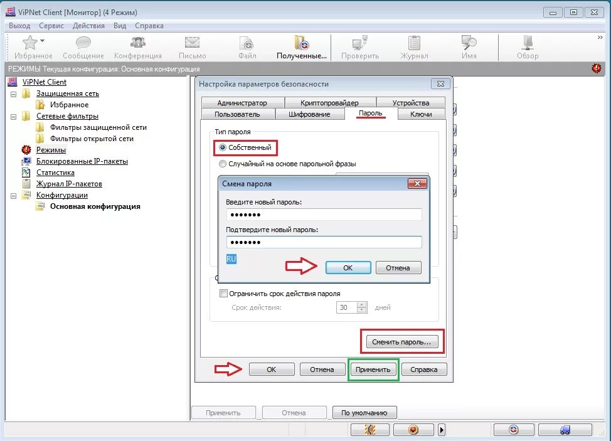Enable Ограничить срок действия пароля checkbox

point(223,294)
